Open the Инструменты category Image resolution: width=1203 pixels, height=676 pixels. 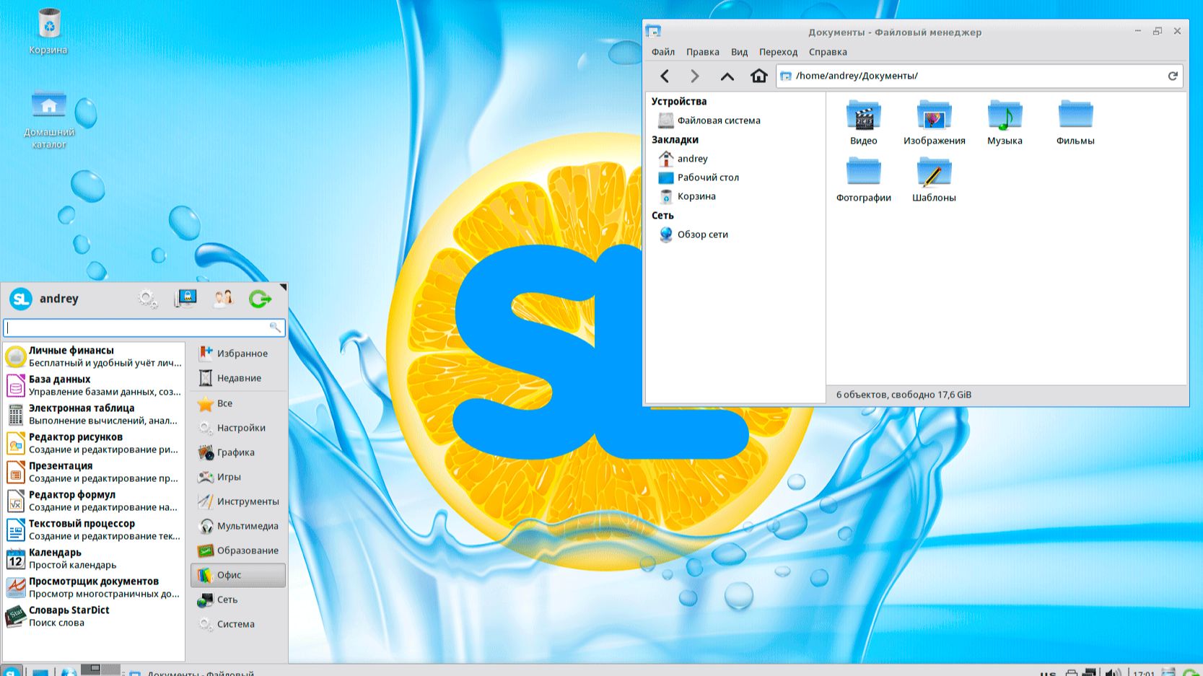pyautogui.click(x=238, y=501)
